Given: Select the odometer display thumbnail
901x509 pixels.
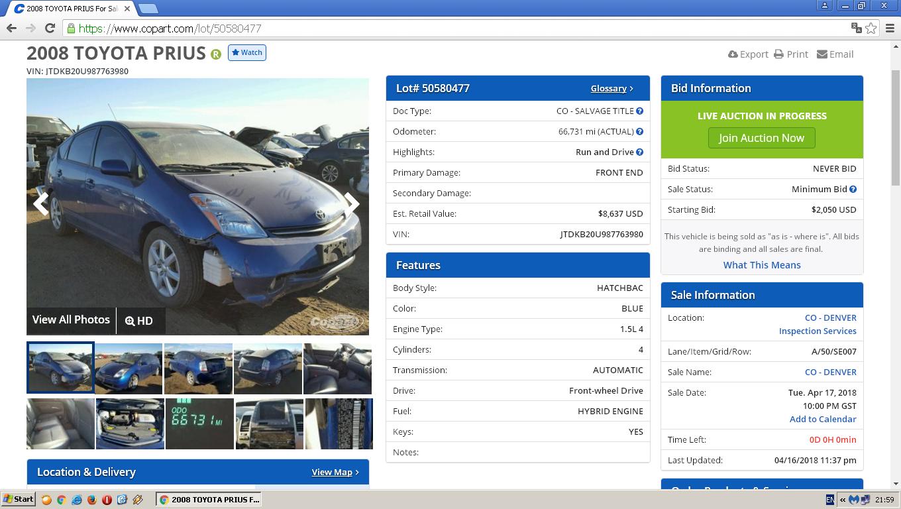Looking at the screenshot, I should pos(199,424).
